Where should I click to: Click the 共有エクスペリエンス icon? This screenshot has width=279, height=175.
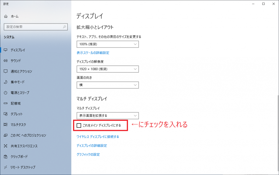coord(6,146)
